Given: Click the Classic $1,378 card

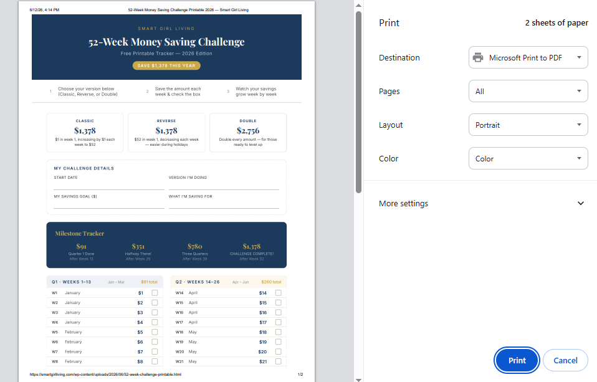Looking at the screenshot, I should coord(85,133).
